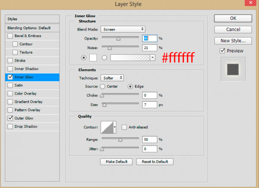This screenshot has width=259, height=188.
Task: Tick the Contour checkbox under Bevel
Action: pyautogui.click(x=15, y=44)
